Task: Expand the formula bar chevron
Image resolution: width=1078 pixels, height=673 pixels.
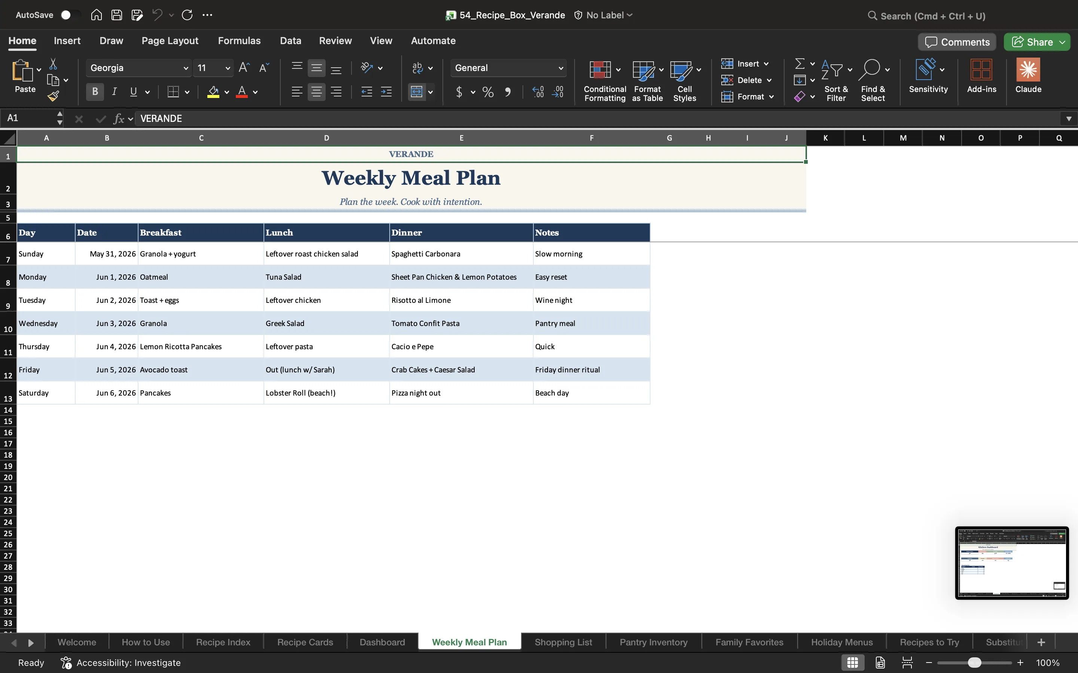Action: click(x=1069, y=119)
